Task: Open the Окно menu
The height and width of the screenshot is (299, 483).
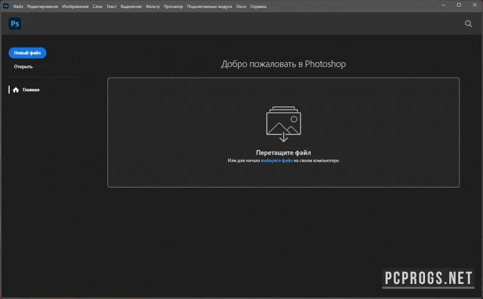Action: click(241, 6)
